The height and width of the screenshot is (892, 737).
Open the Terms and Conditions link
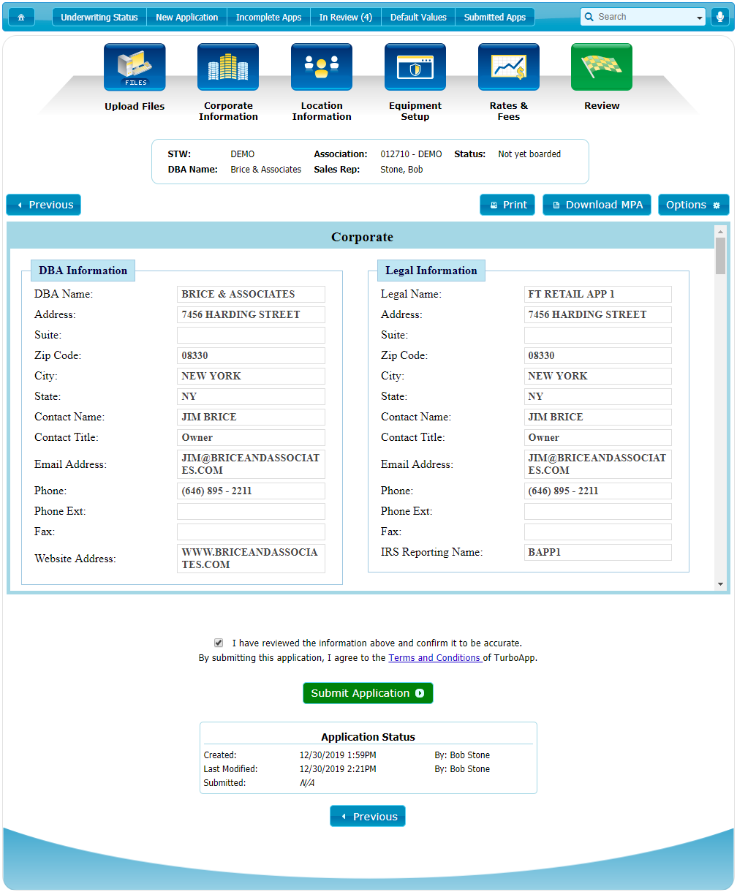434,657
